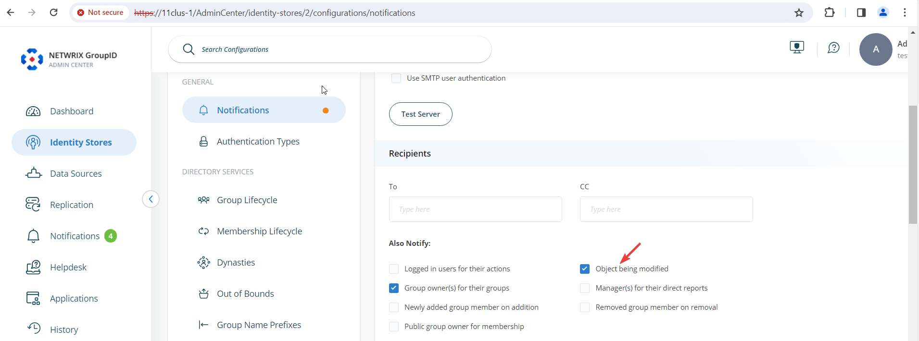Go back using browser back arrow
Image resolution: width=919 pixels, height=341 pixels.
pyautogui.click(x=11, y=12)
